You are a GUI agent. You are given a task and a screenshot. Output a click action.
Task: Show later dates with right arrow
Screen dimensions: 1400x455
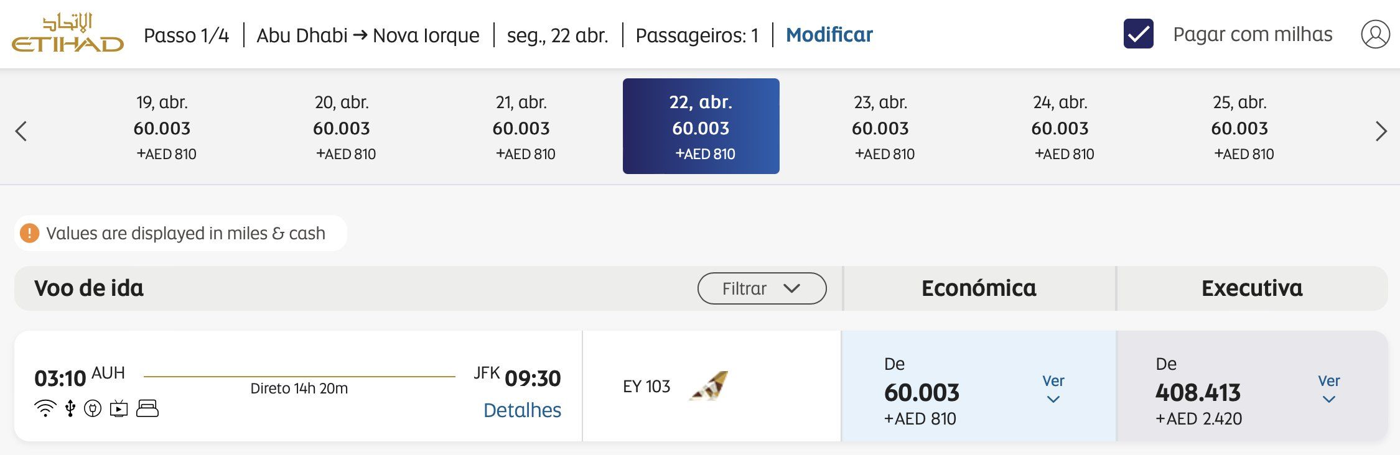pyautogui.click(x=1381, y=131)
